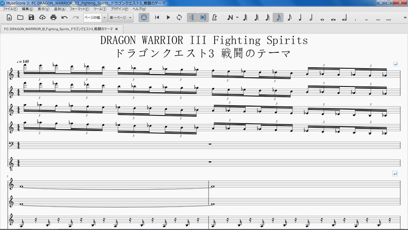The image size is (408, 230).
Task: Add a single augmentation dot
Action: point(355,19)
